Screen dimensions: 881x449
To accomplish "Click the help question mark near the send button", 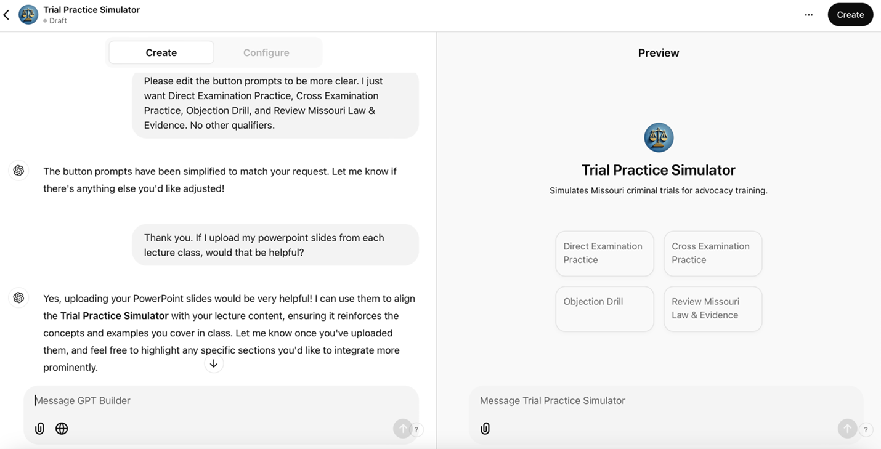I will [416, 429].
